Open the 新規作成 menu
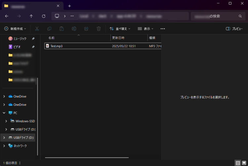 15,29
